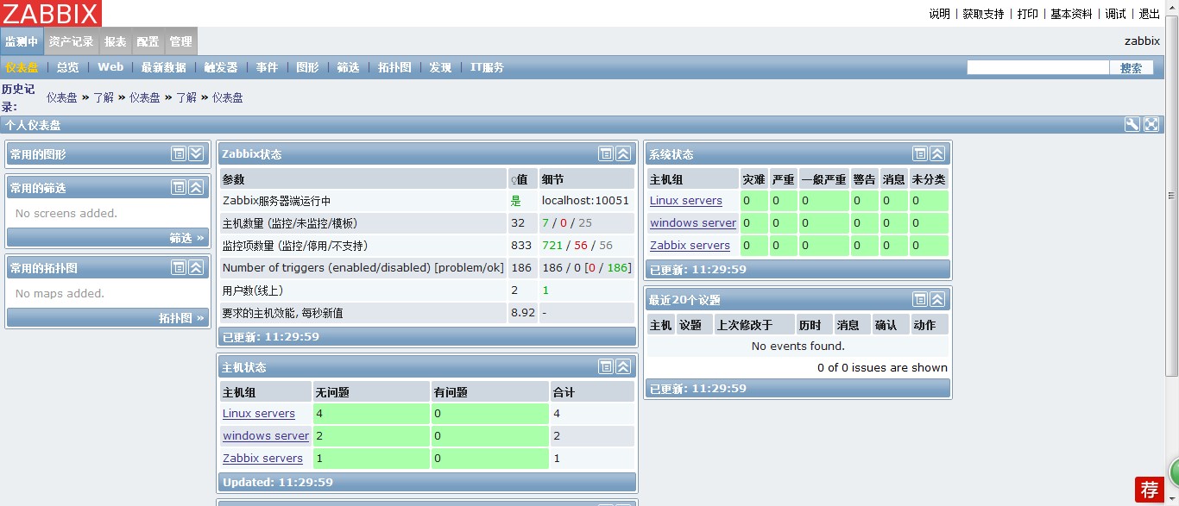
Task: Open the Zabbix状态 widget menu icon
Action: pyautogui.click(x=605, y=153)
